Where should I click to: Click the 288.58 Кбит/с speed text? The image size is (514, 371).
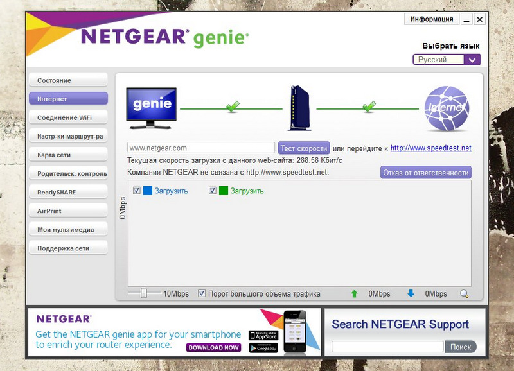pos(319,160)
